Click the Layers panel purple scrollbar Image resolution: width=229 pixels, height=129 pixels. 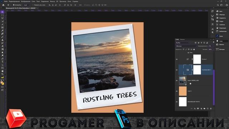point(214,87)
